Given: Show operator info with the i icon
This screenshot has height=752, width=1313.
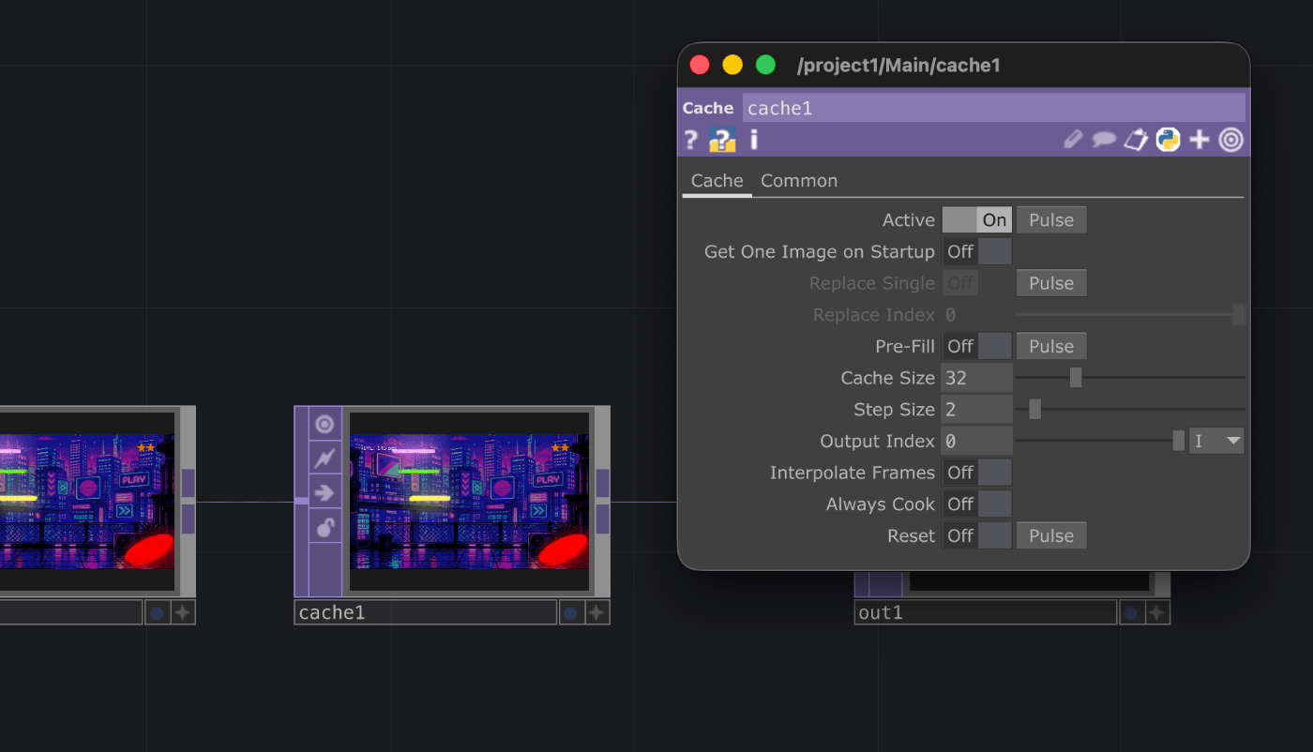Looking at the screenshot, I should click(753, 140).
